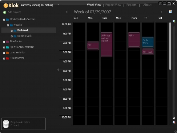This screenshot has width=177, height=133.
Task: Click the blue Website folder icon
Action: click(11, 25)
